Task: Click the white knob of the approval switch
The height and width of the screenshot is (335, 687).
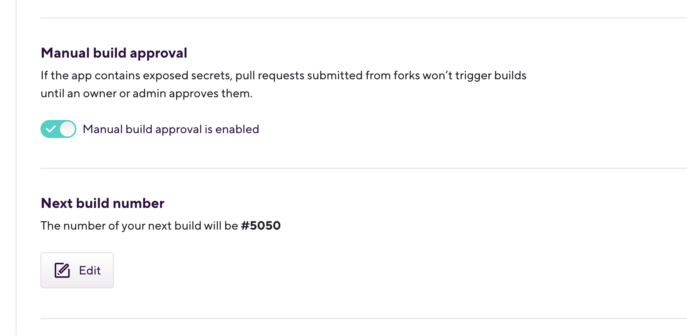Action: pos(68,129)
